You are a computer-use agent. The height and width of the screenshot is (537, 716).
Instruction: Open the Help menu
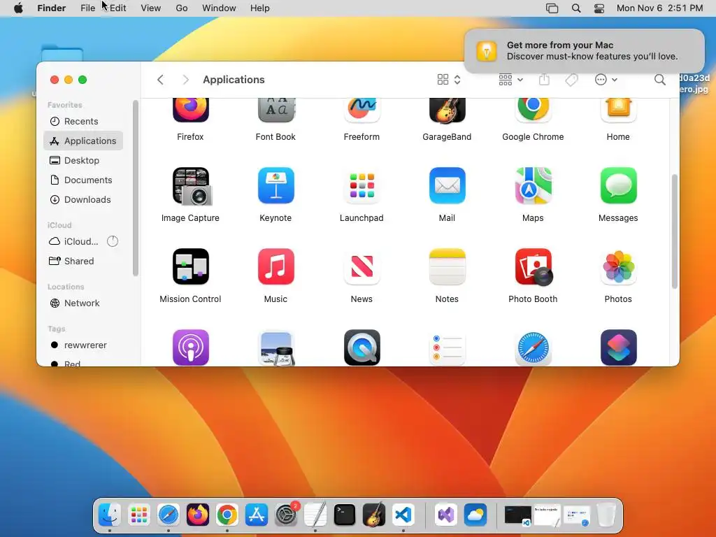tap(260, 8)
